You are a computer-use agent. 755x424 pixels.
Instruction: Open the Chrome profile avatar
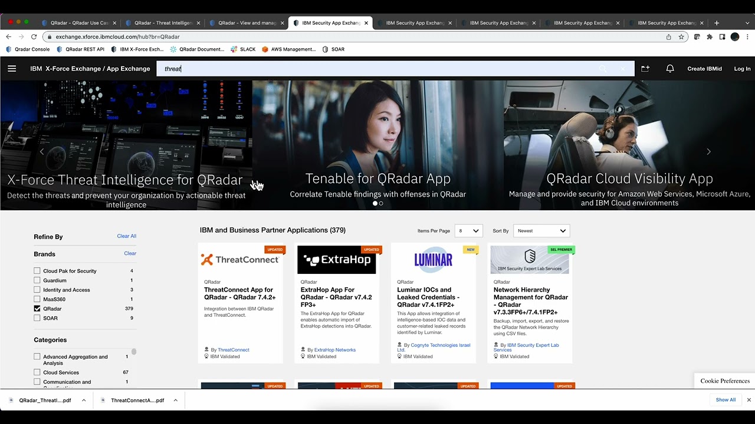tap(735, 37)
